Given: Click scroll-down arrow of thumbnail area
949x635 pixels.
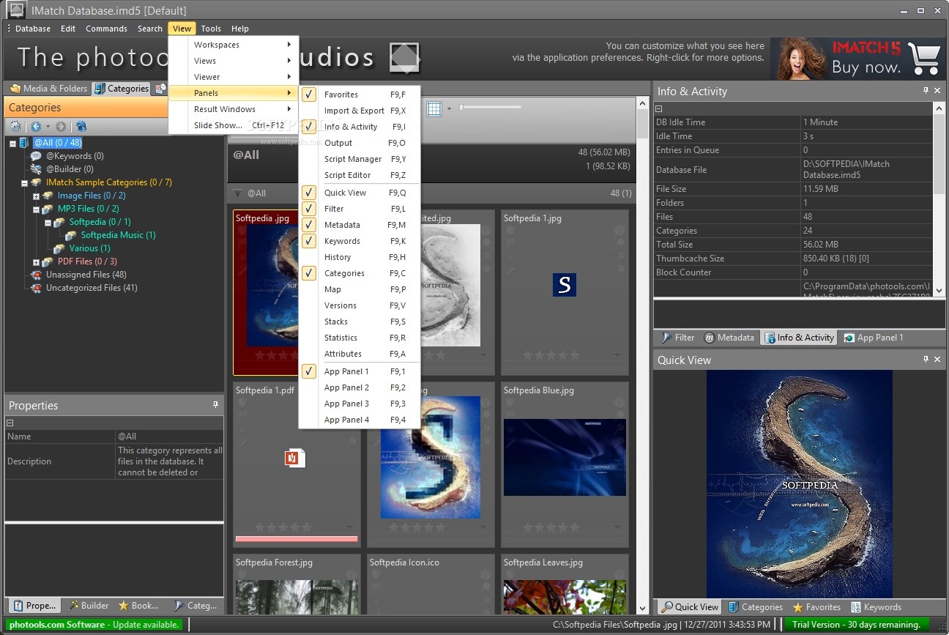Looking at the screenshot, I should 642,608.
